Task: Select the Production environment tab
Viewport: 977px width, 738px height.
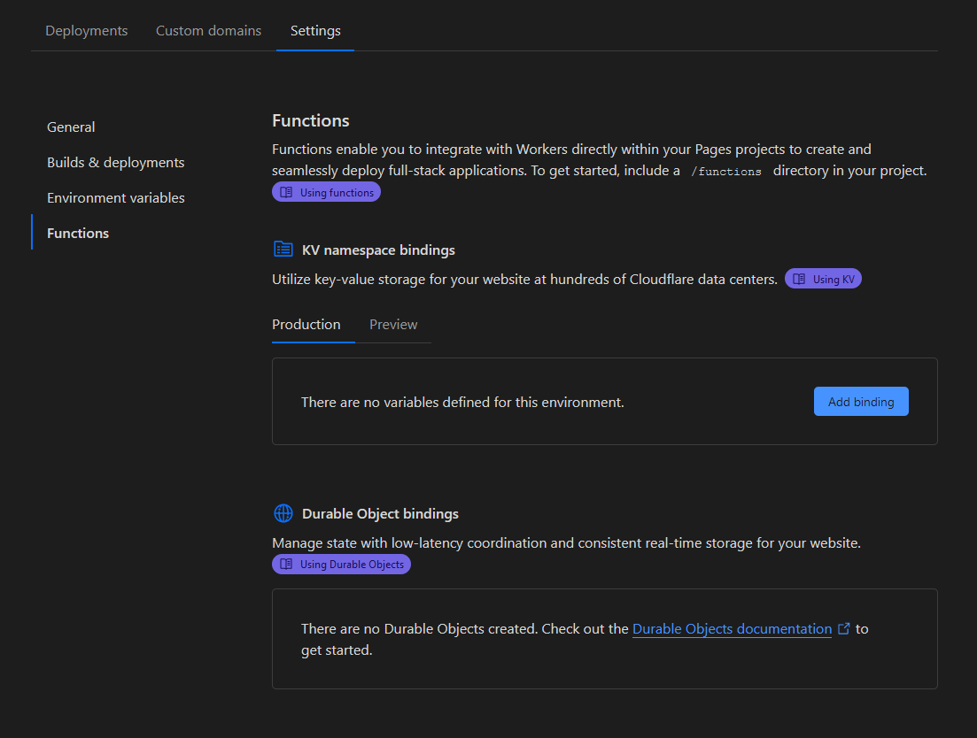Action: [306, 325]
